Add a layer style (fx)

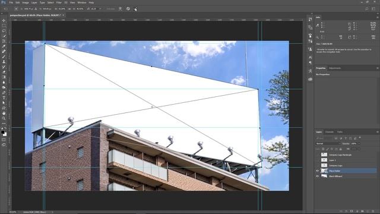pyautogui.click(x=346, y=212)
